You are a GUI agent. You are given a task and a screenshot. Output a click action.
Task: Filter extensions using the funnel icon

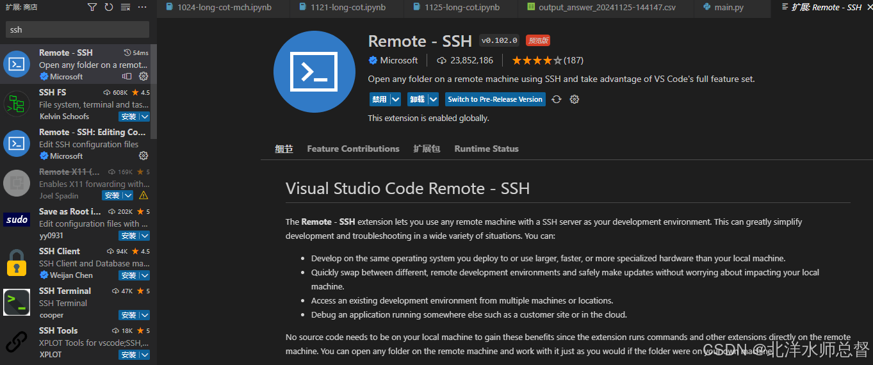[x=92, y=7]
